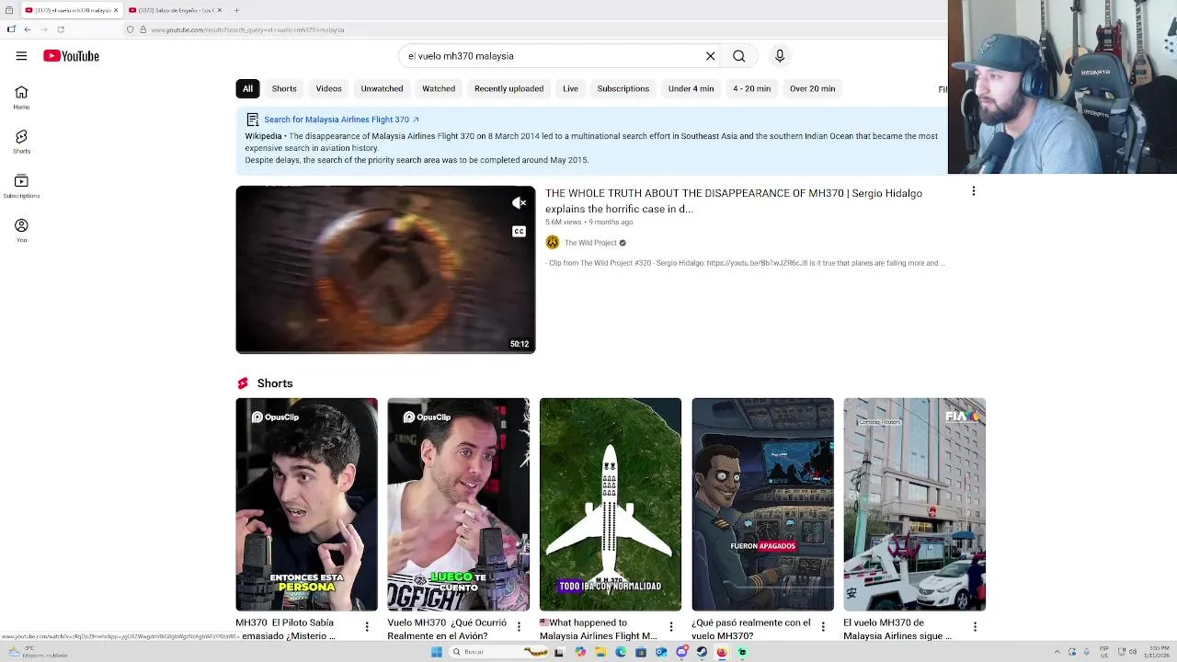Select the Live filter chip
This screenshot has height=662, width=1177.
(x=570, y=88)
